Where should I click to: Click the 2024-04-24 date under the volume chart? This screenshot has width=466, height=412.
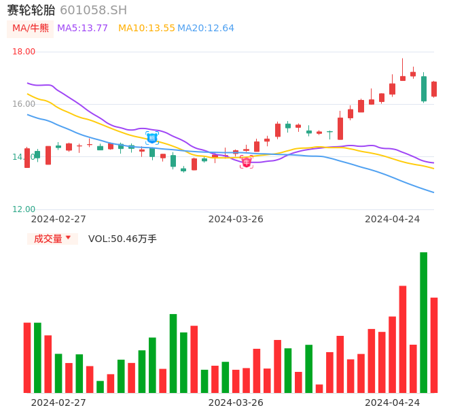coord(393,402)
